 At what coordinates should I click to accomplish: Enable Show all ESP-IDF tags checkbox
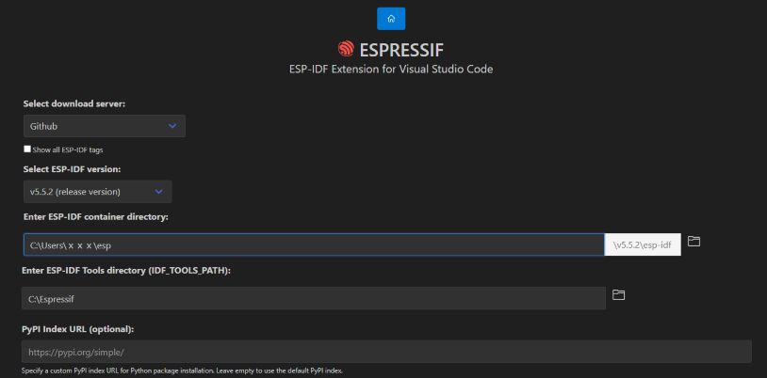point(27,150)
